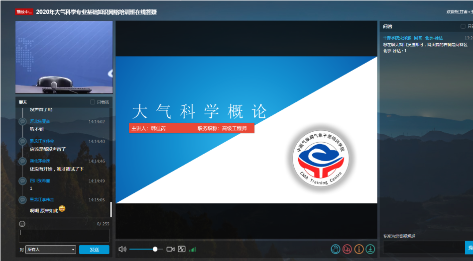Mute the speaker volume icon
Image resolution: width=473 pixels, height=261 pixels.
click(122, 249)
